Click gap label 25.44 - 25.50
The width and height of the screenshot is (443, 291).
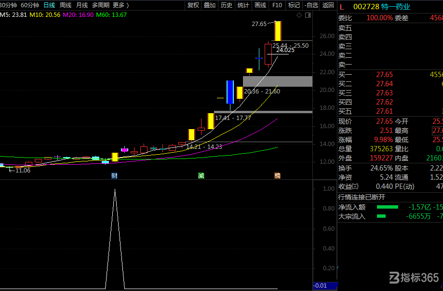[x=291, y=46]
